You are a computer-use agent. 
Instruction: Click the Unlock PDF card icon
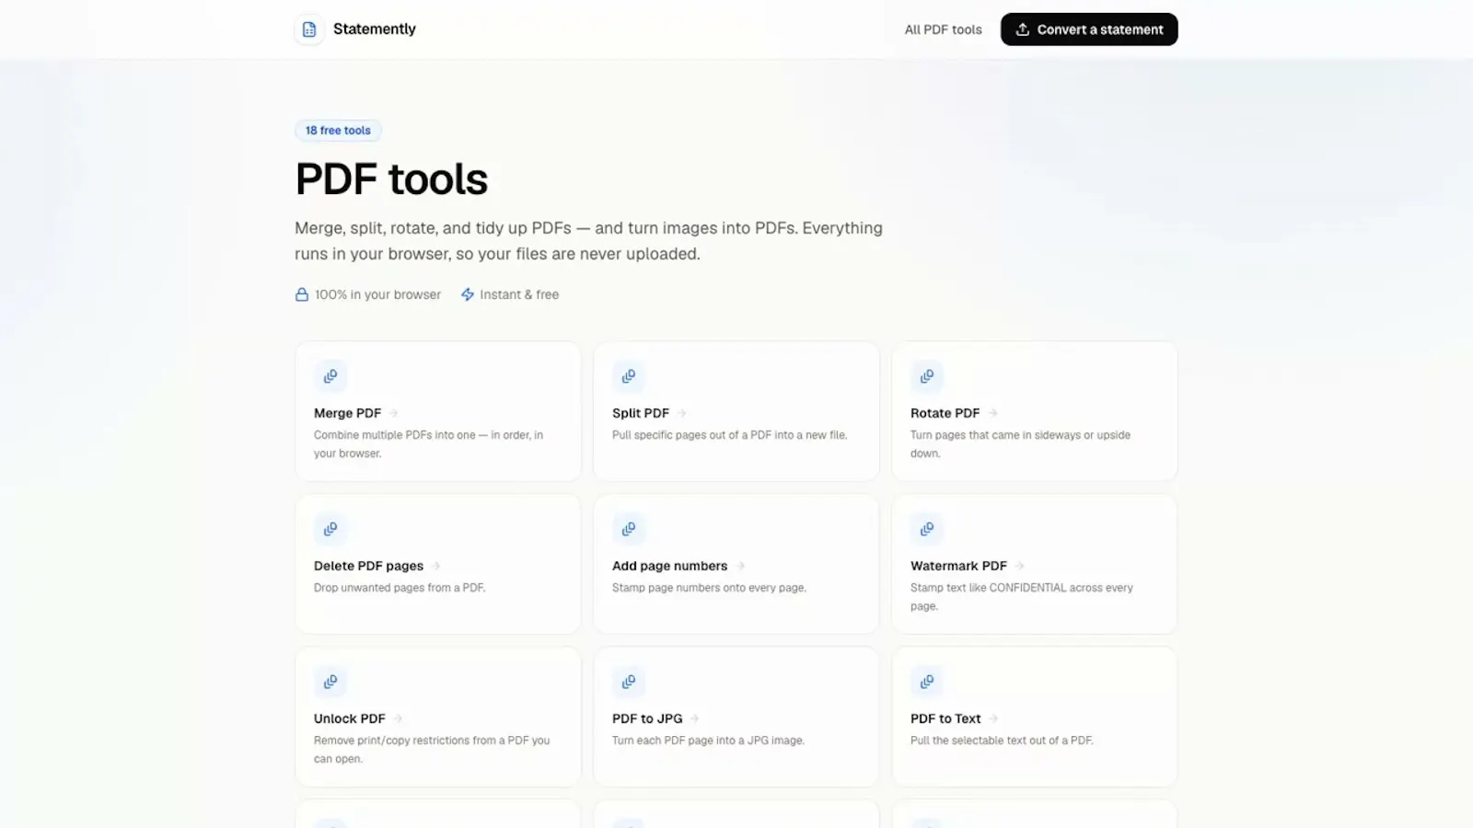(x=331, y=682)
